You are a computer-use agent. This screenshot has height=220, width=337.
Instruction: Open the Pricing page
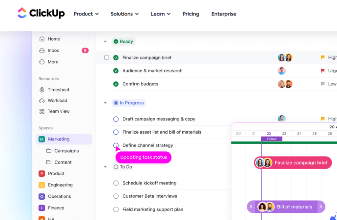(191, 14)
